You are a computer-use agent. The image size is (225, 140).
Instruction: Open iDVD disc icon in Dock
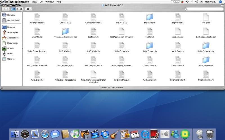point(105,134)
